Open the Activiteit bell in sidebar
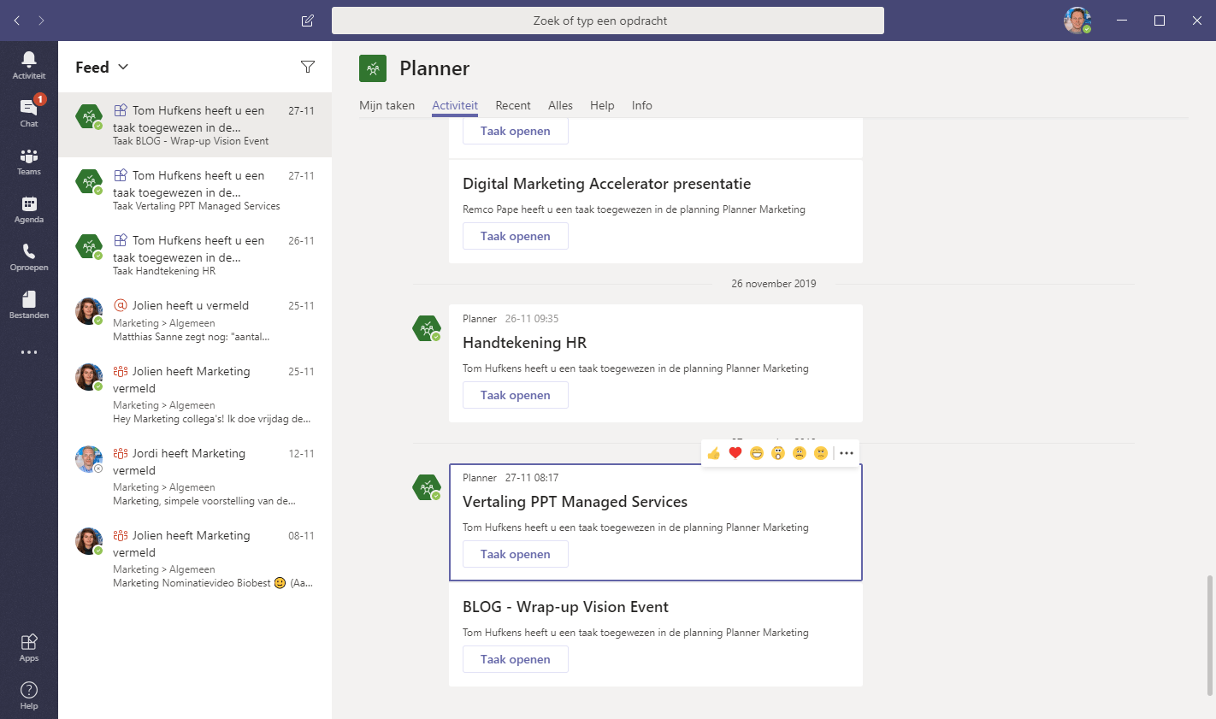Image resolution: width=1216 pixels, height=719 pixels. click(x=29, y=65)
